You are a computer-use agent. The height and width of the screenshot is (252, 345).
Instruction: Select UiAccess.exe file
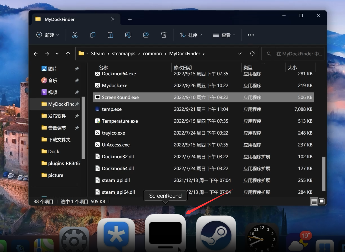[116, 145]
